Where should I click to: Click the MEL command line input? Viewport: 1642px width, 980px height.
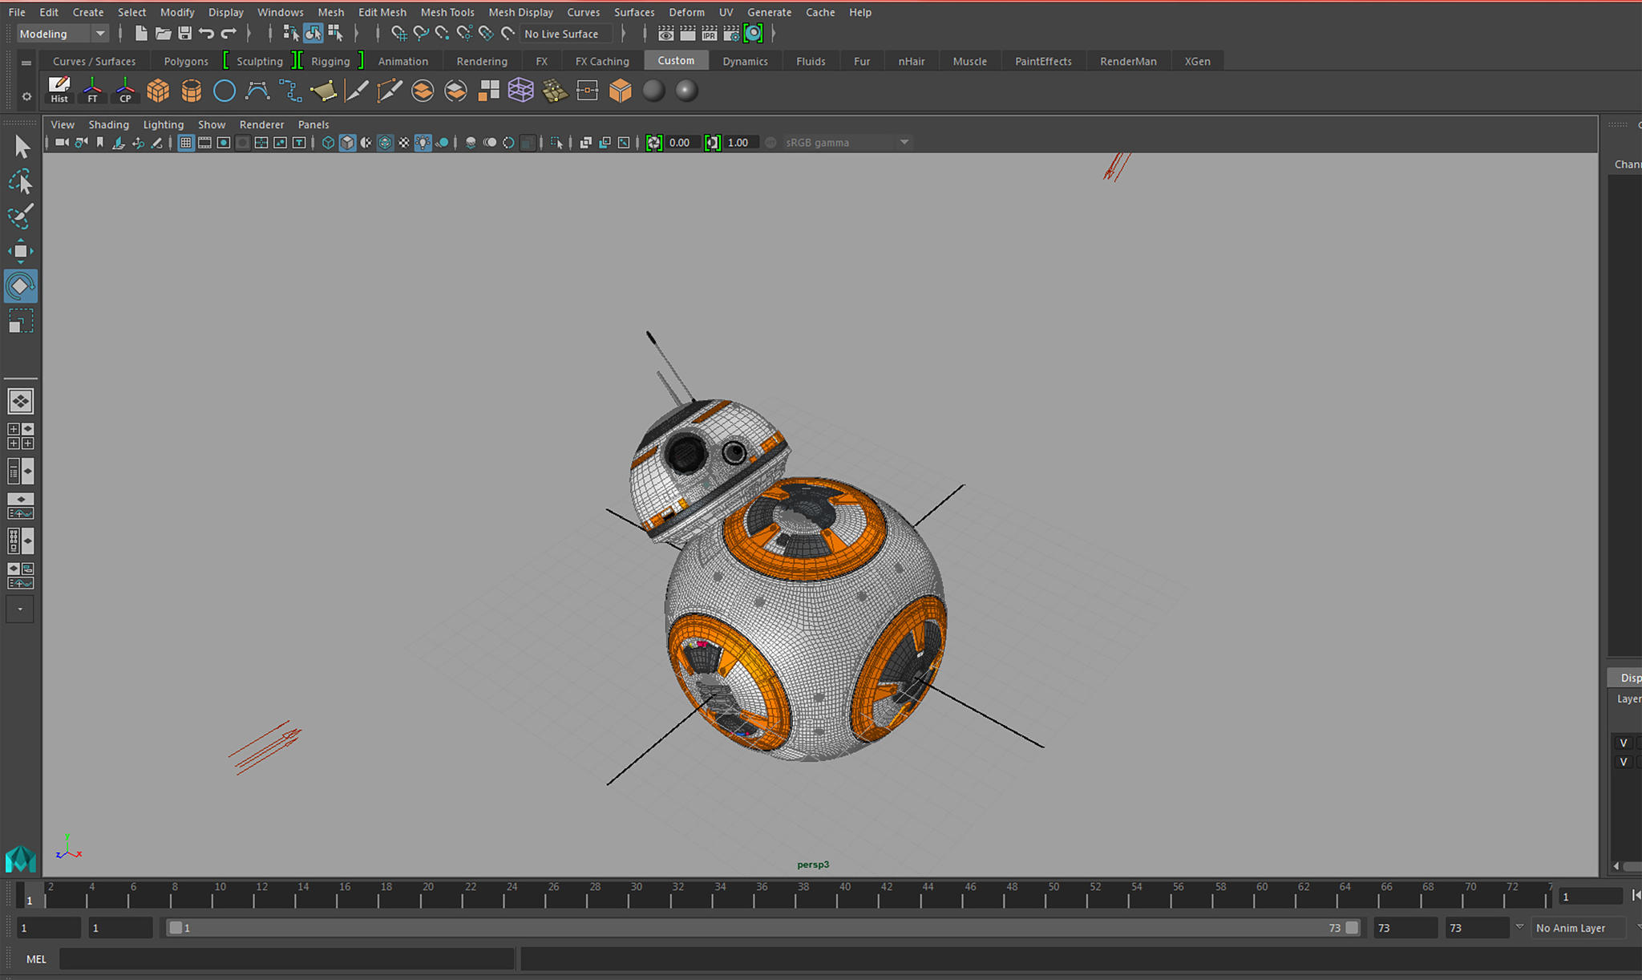click(x=286, y=959)
